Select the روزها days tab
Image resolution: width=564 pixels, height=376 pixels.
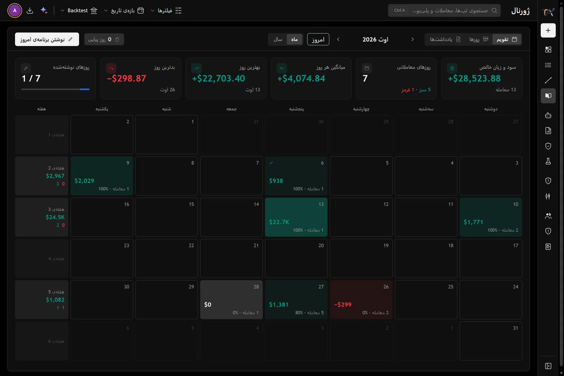(479, 39)
